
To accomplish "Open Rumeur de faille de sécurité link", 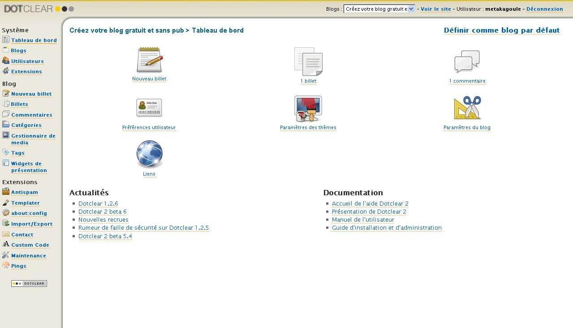I will tap(143, 227).
